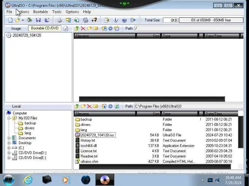249x186 pixels.
Task: Click the Add Files document icon
Action: pyautogui.click(x=107, y=20)
